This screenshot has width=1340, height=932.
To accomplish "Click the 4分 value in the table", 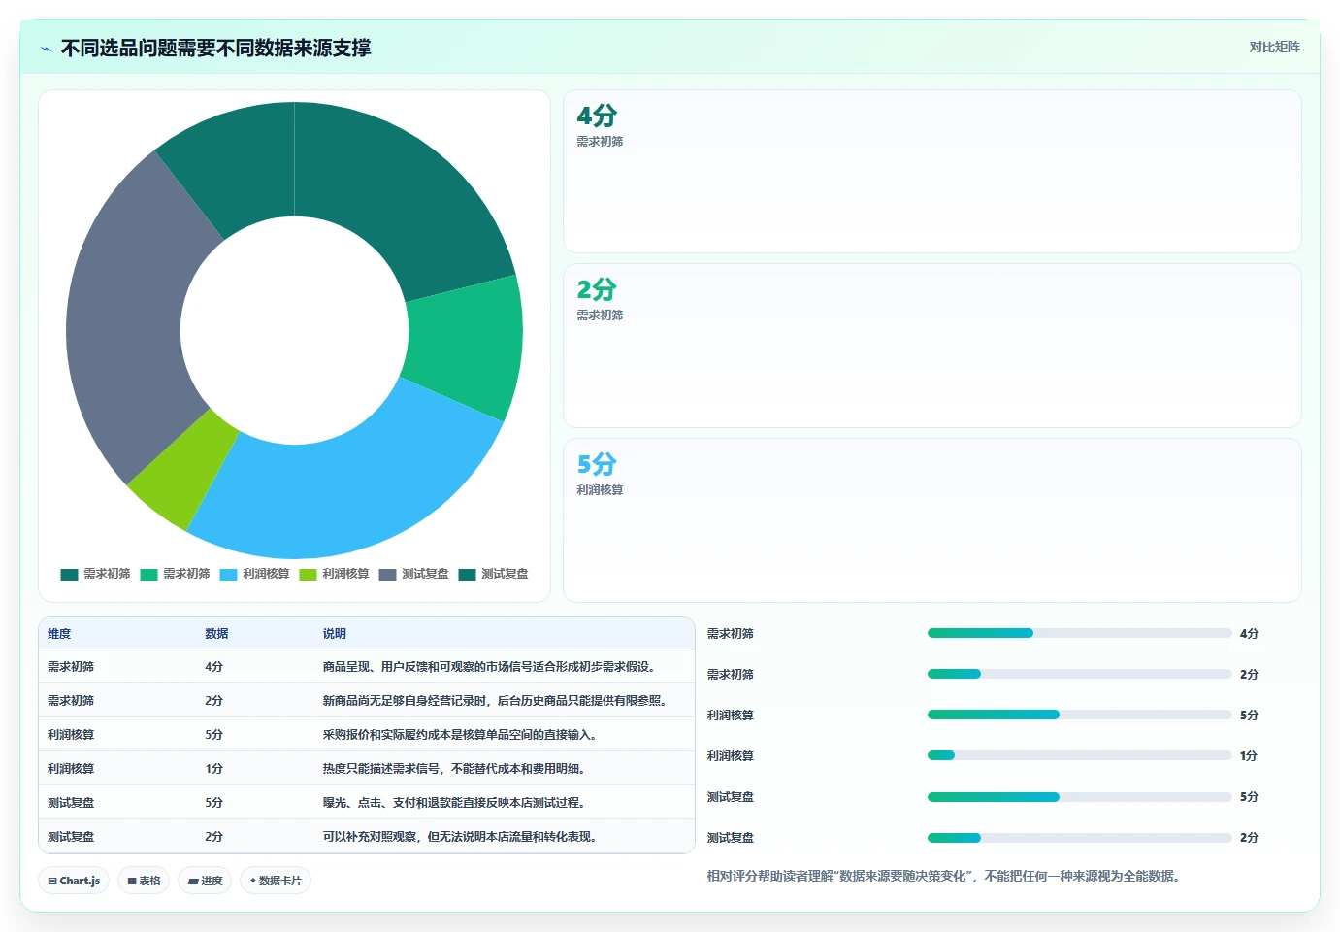I will 214,667.
